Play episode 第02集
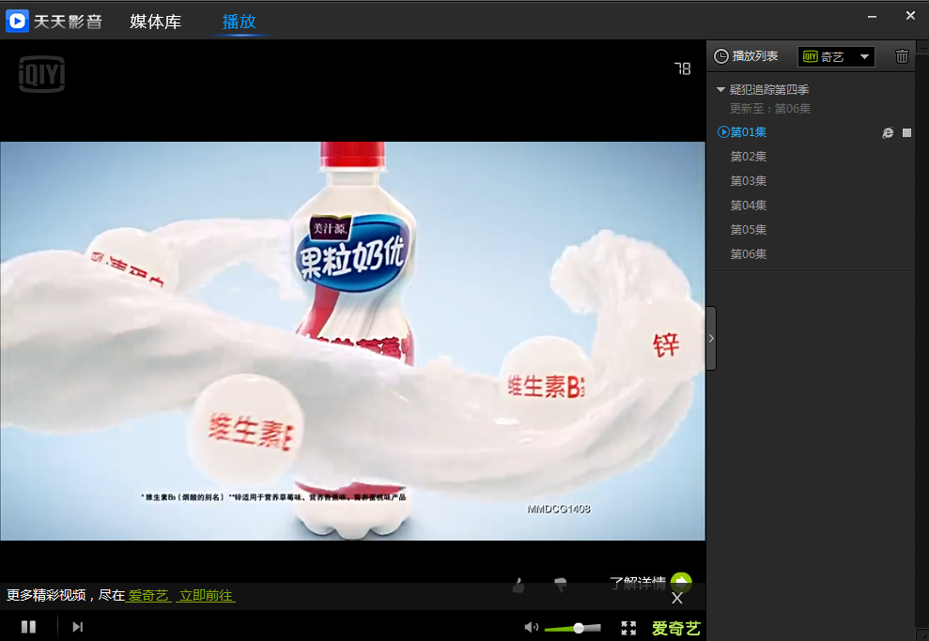The image size is (929, 641). point(749,156)
